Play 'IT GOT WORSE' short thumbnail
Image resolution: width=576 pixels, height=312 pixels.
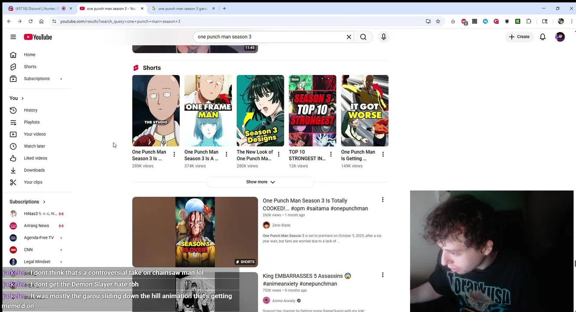click(365, 110)
